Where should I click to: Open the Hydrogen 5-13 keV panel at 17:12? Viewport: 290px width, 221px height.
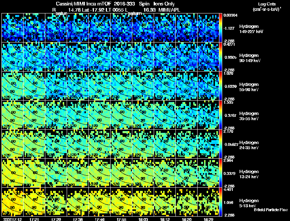click(12, 202)
